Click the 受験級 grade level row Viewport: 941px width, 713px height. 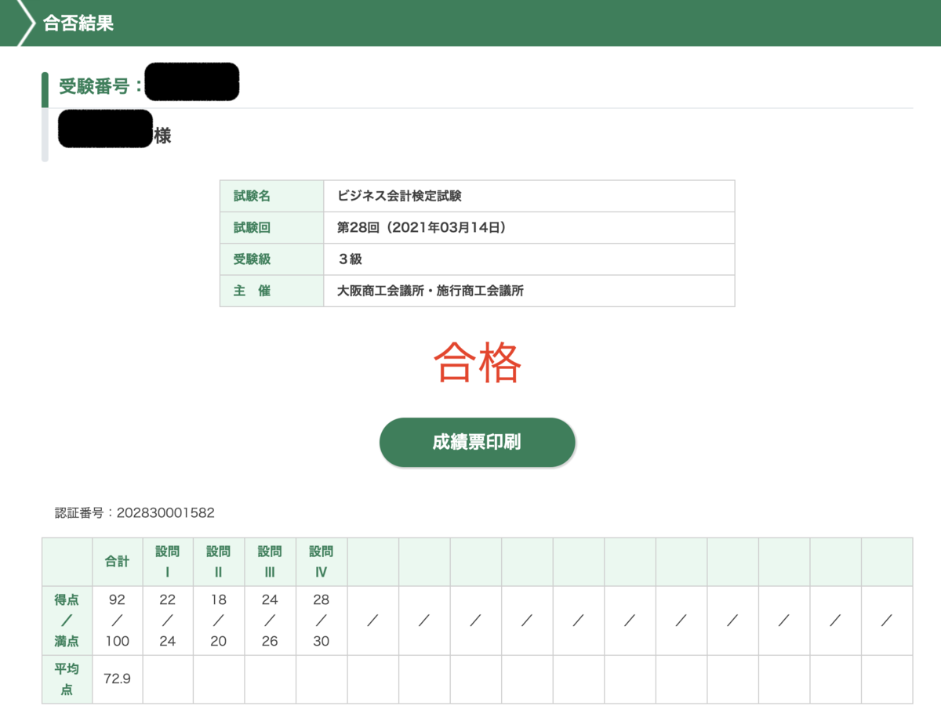[251, 259]
